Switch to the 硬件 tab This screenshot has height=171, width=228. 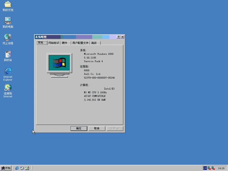(66, 43)
